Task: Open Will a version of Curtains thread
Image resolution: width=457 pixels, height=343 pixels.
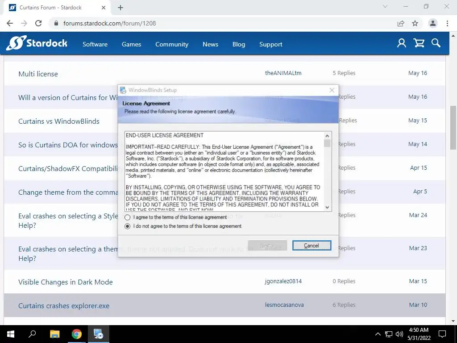Action: coord(68,97)
